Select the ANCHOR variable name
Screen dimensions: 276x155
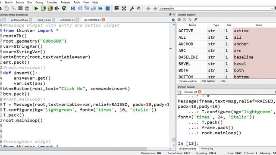pos(186,44)
